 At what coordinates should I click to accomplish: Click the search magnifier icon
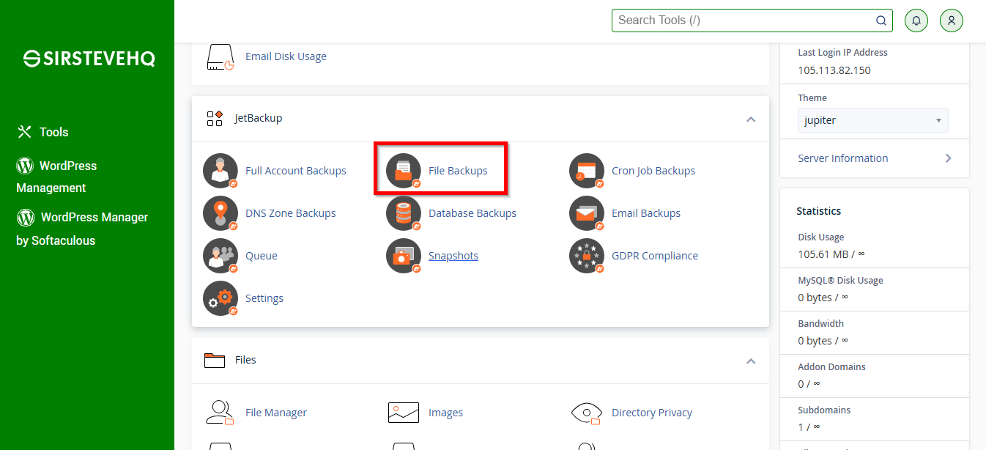point(881,21)
